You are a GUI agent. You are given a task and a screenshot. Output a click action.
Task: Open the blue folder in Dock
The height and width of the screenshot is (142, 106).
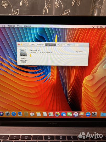(x=103, y=114)
